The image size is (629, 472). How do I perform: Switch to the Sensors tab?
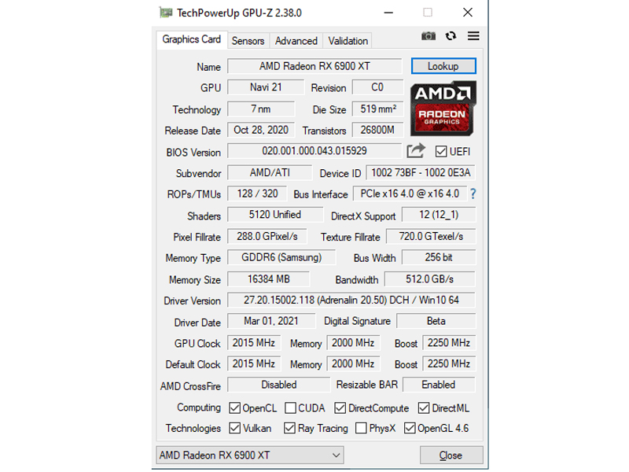pyautogui.click(x=248, y=41)
